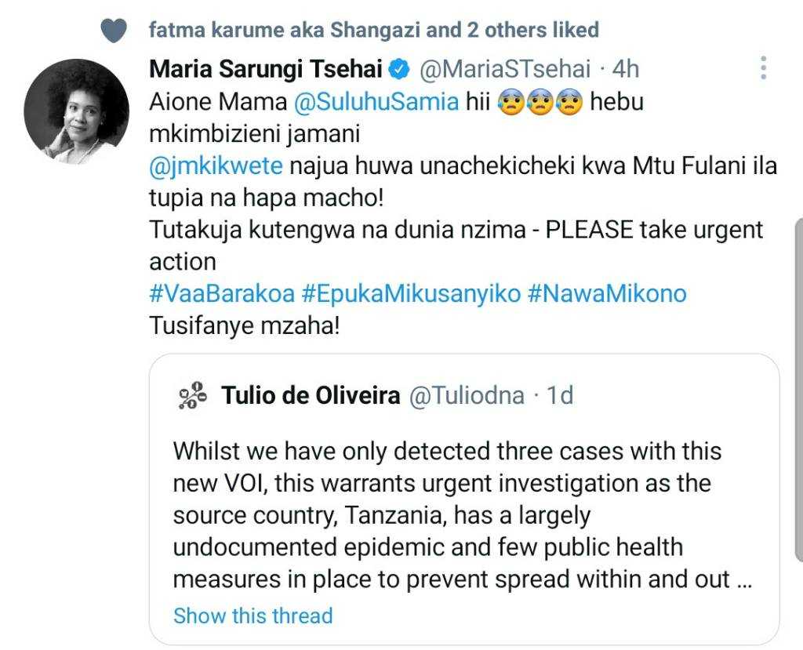
Task: Click the 1d quoted tweet timestamp
Action: click(x=560, y=395)
